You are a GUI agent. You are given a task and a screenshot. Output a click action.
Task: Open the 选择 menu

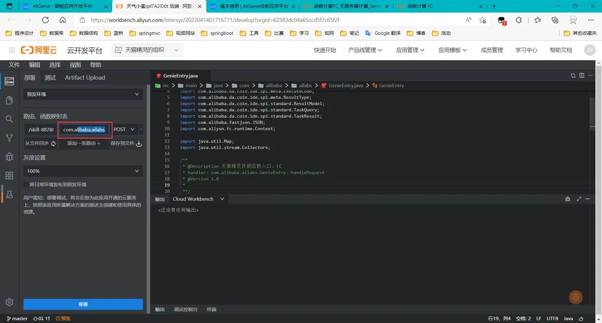pyautogui.click(x=55, y=65)
